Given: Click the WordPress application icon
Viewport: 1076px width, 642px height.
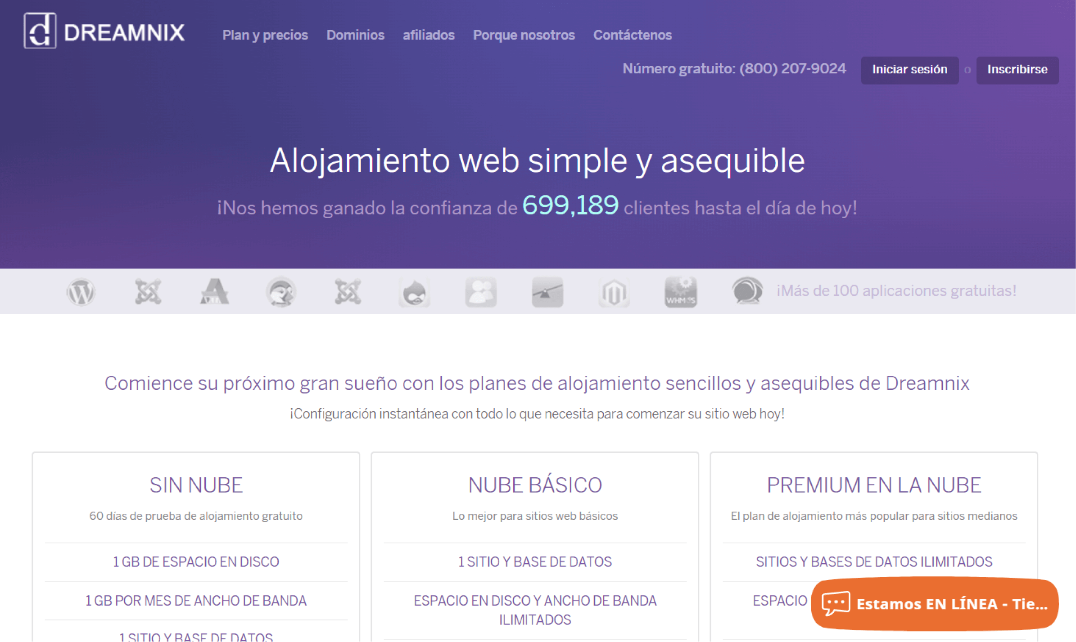Looking at the screenshot, I should (81, 292).
